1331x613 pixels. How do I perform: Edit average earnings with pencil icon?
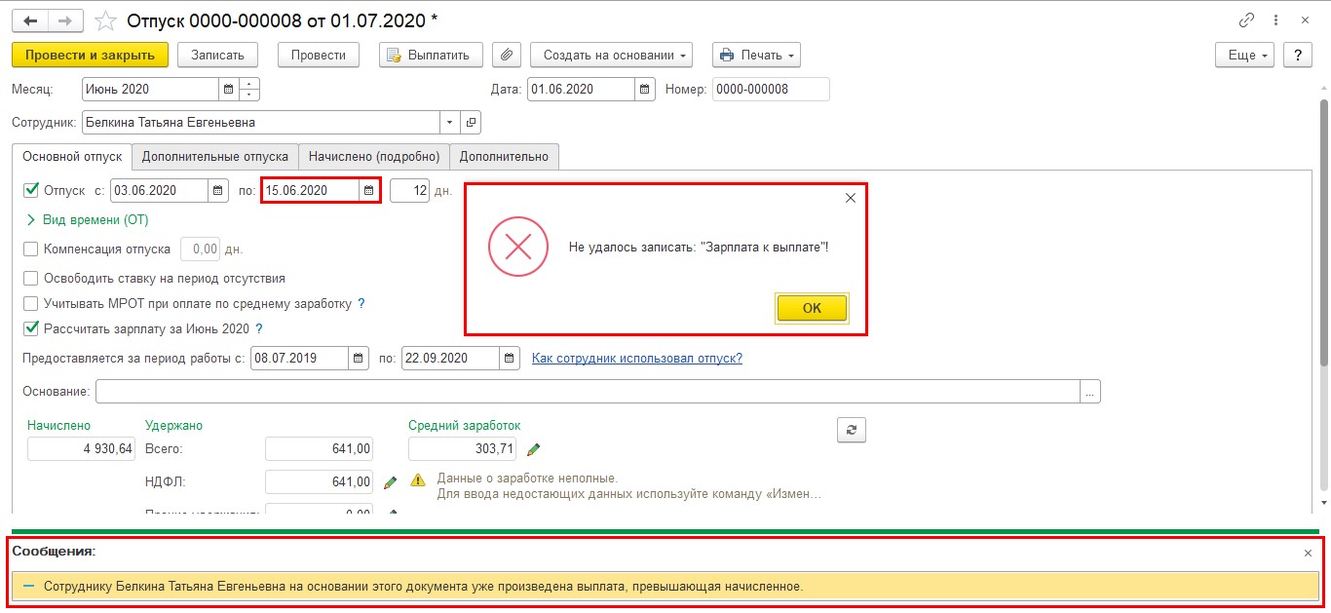pos(533,449)
